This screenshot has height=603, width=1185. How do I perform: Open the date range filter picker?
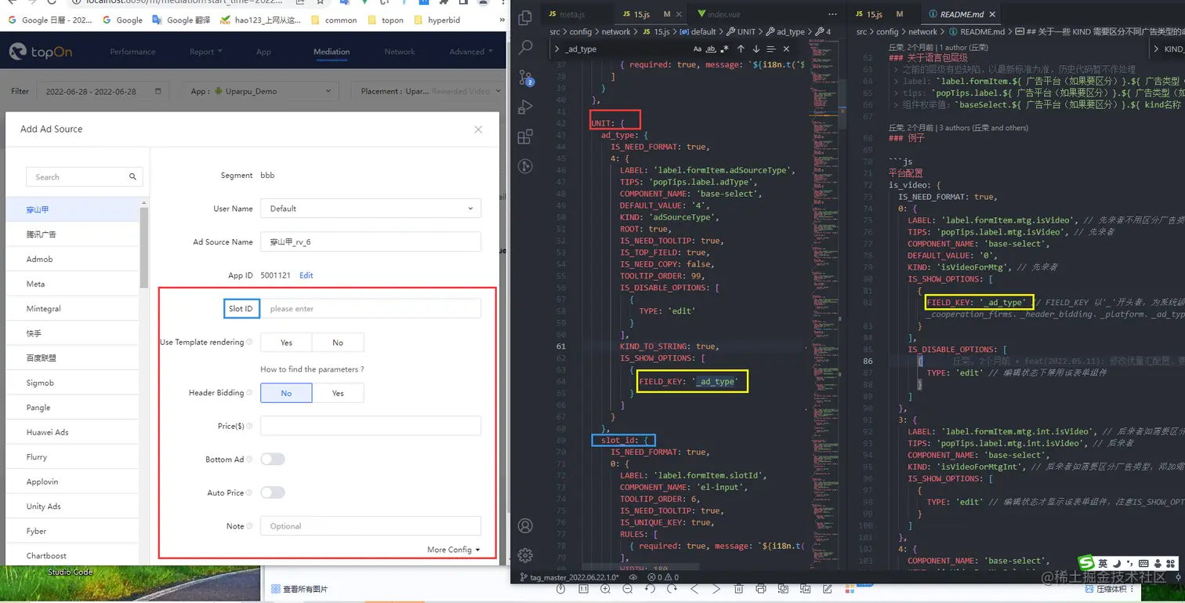pyautogui.click(x=103, y=91)
